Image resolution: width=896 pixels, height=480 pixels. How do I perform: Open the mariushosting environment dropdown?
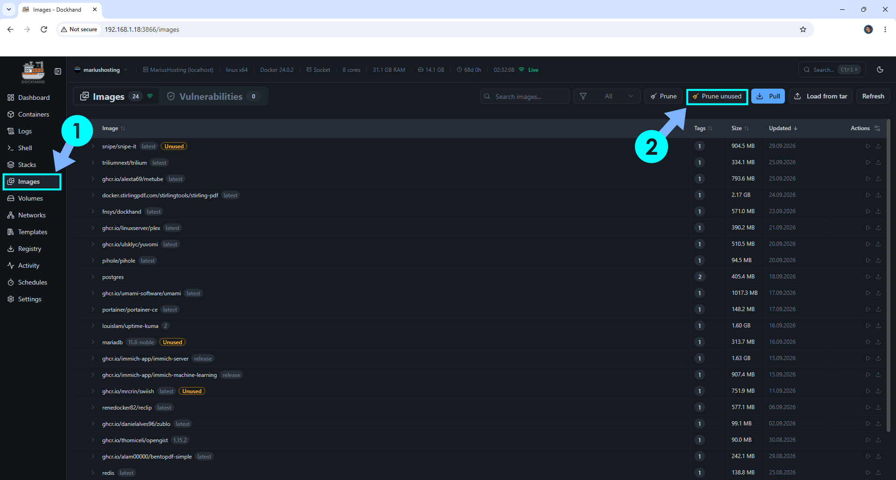[101, 70]
